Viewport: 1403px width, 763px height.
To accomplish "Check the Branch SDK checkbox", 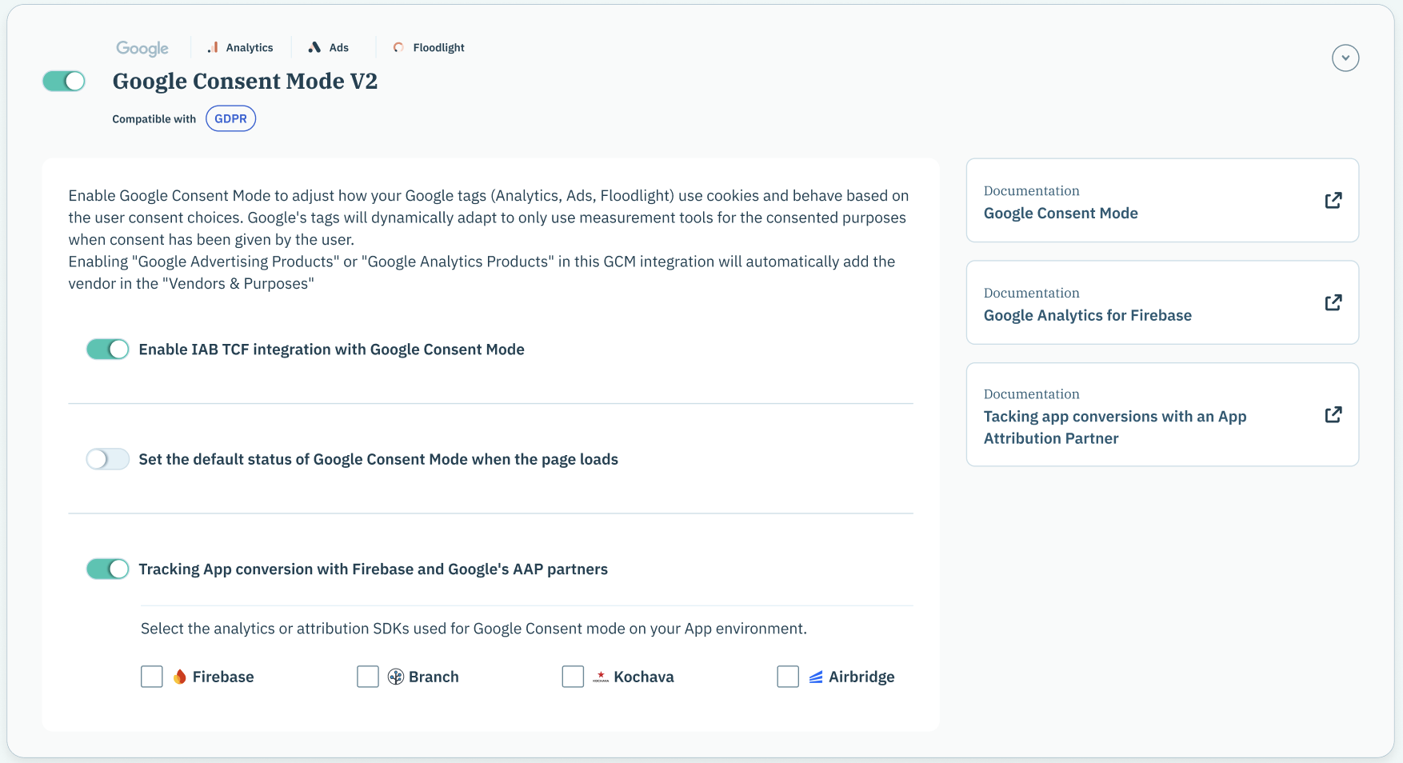I will click(x=368, y=677).
